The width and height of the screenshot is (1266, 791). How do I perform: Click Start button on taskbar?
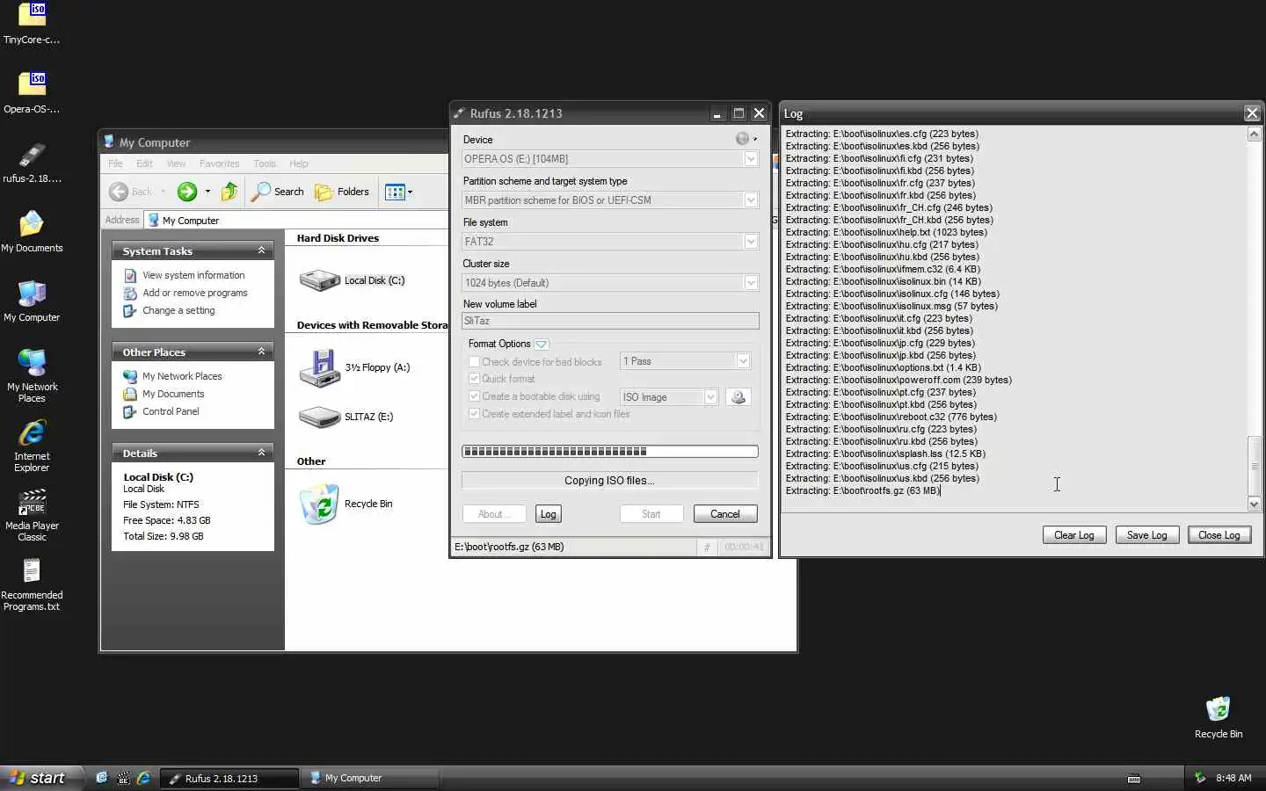coord(40,778)
